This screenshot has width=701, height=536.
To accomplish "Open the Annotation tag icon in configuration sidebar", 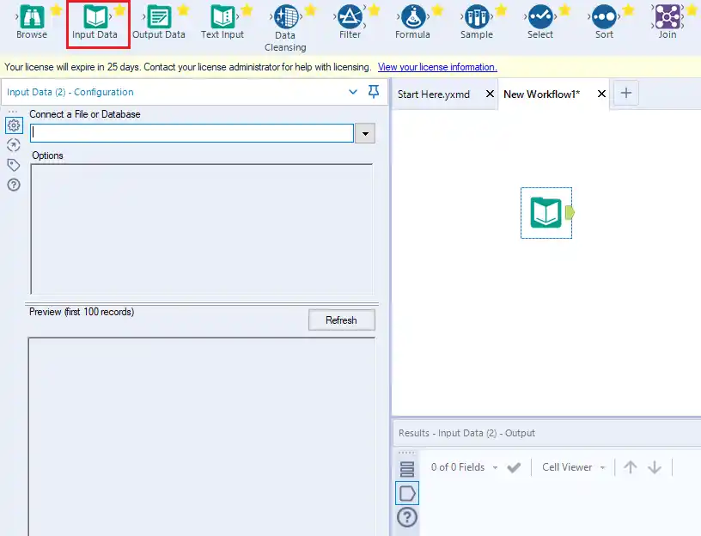I will click(14, 165).
